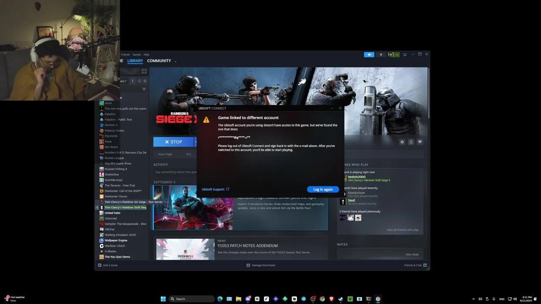
Task: Switch to the COMMUNITY tab
Action: pyautogui.click(x=159, y=61)
